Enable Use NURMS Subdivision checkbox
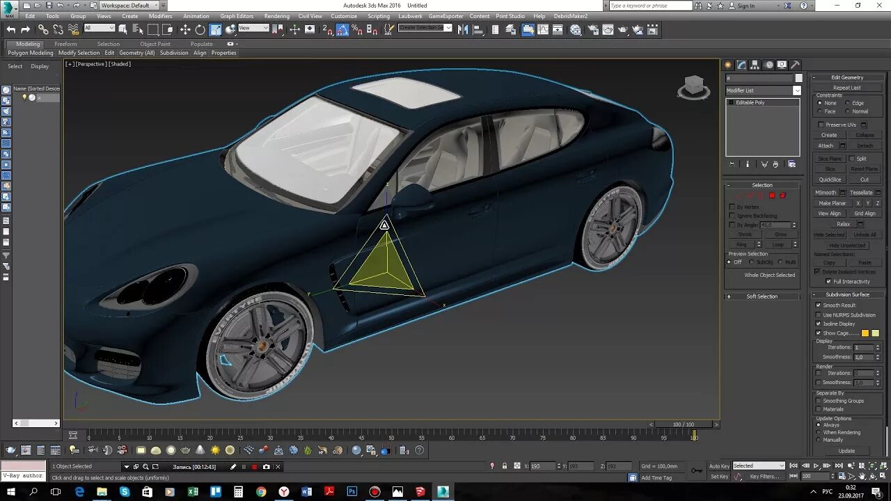The height and width of the screenshot is (501, 891). tap(819, 315)
